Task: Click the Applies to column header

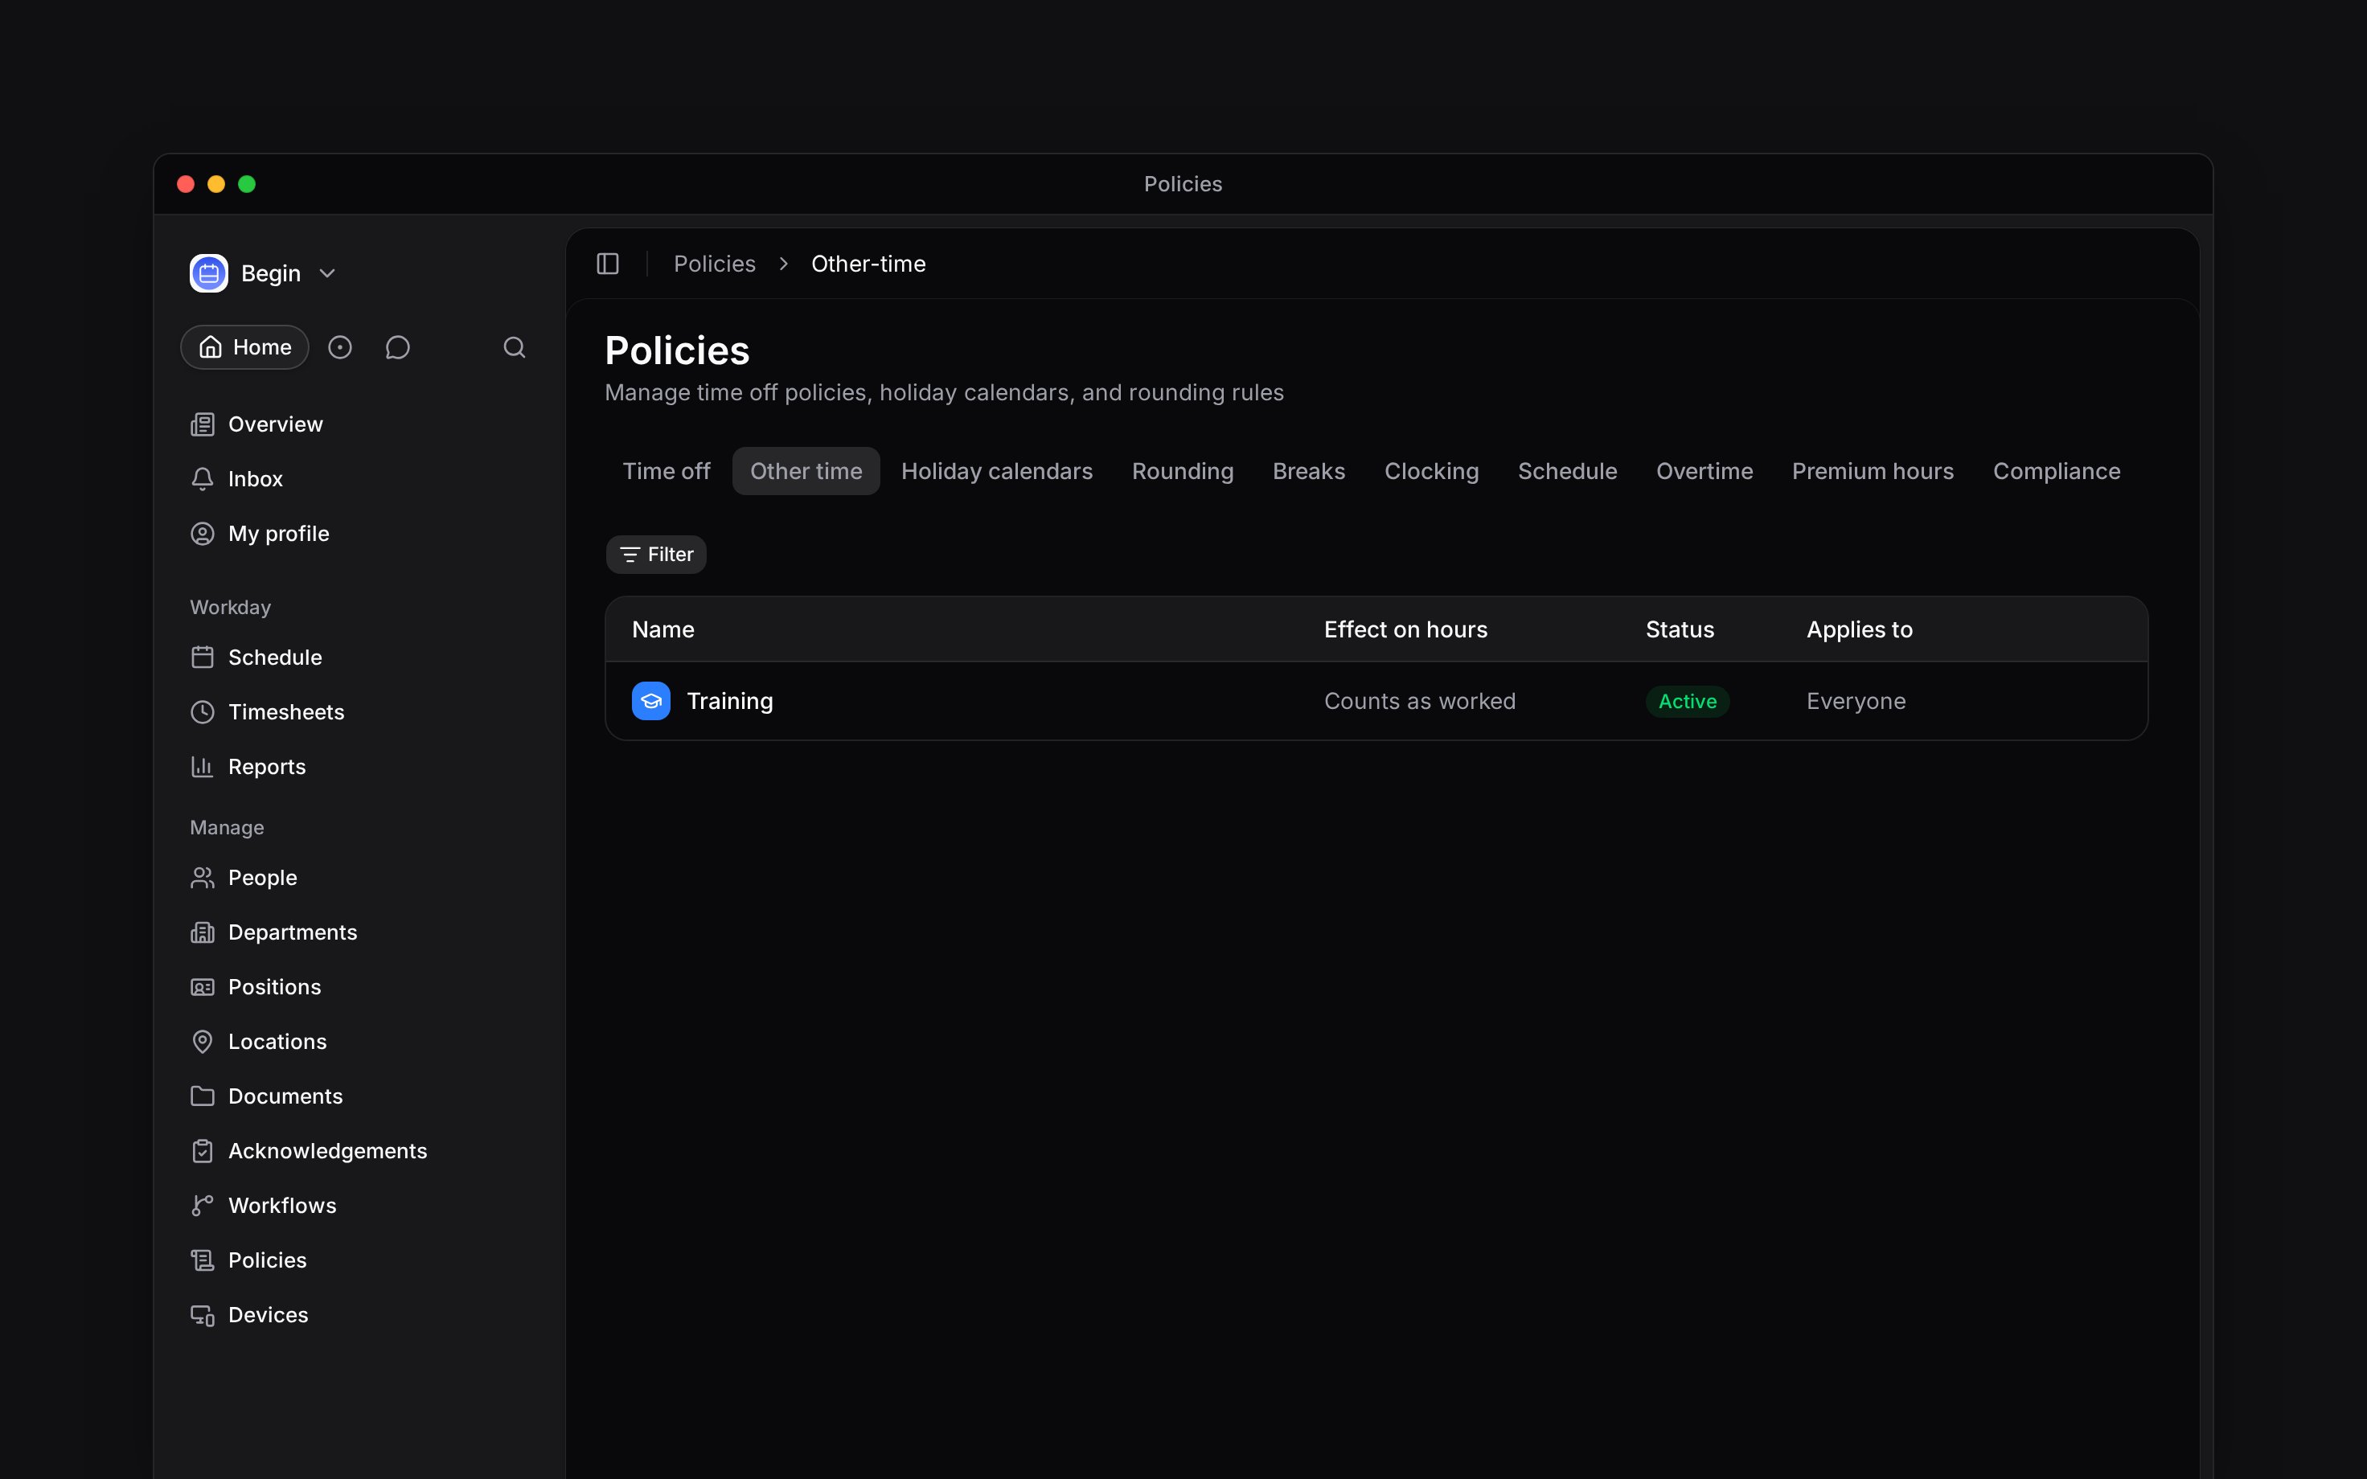Action: coord(1860,630)
